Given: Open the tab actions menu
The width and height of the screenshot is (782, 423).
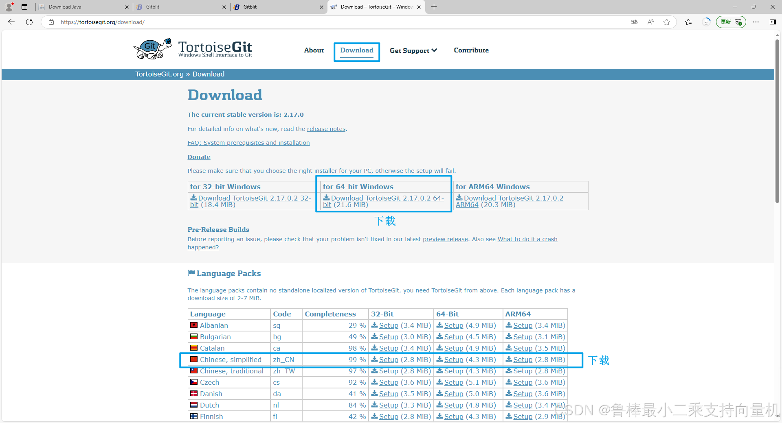Looking at the screenshot, I should (x=24, y=7).
